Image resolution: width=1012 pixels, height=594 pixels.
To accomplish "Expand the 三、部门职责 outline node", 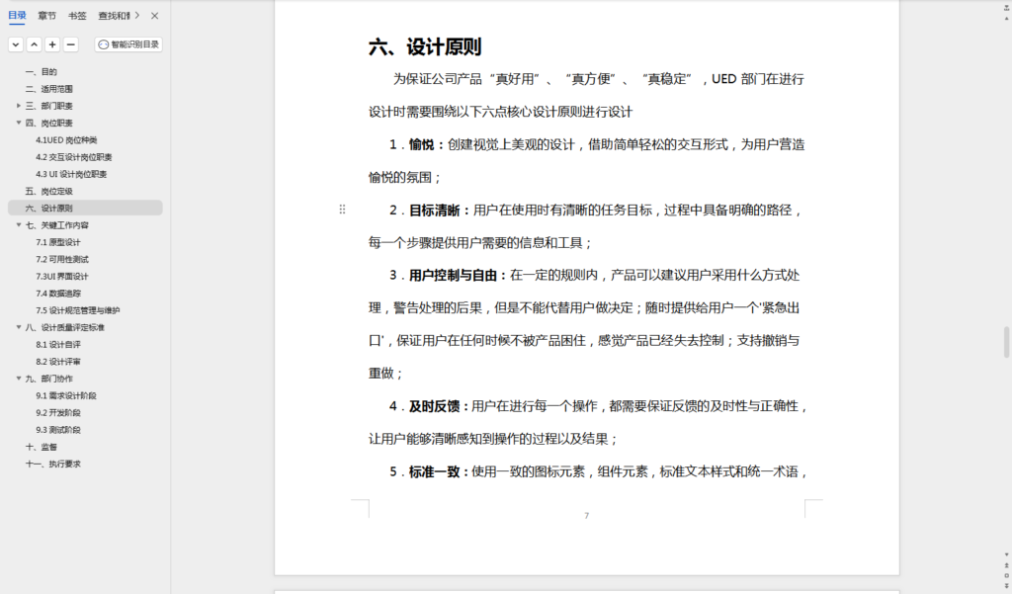I will (x=19, y=105).
